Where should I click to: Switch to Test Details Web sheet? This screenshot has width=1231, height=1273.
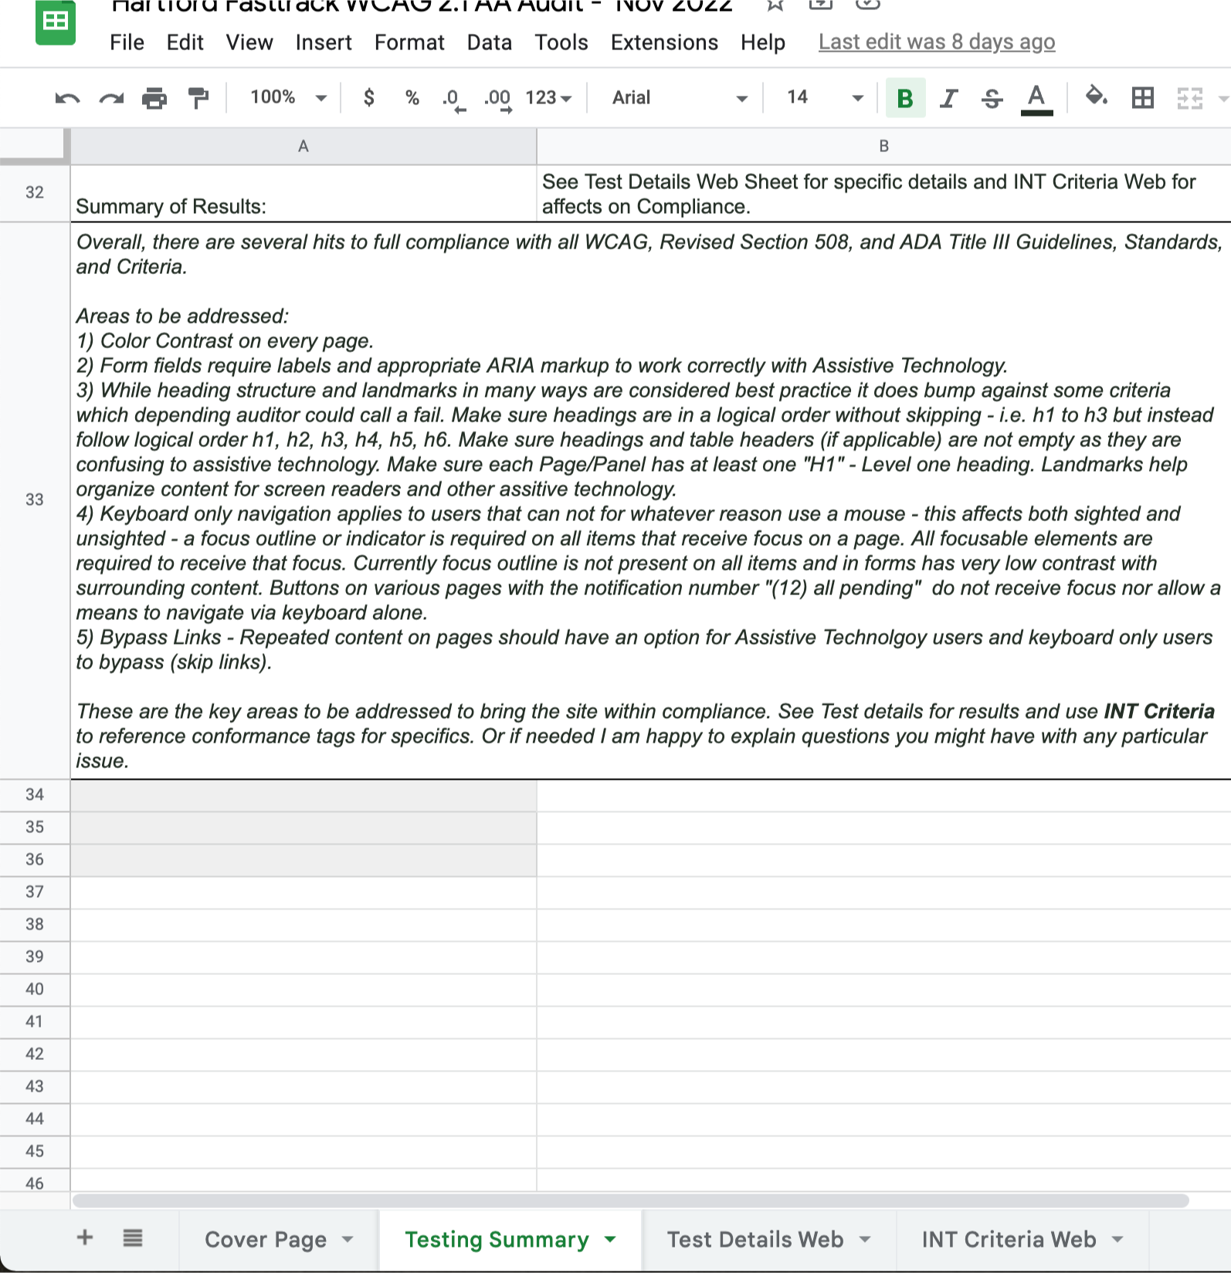(755, 1239)
